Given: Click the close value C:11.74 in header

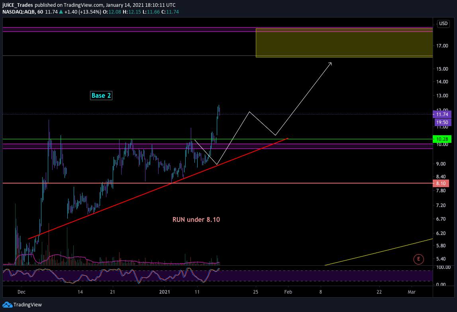Looking at the screenshot, I should click(170, 12).
